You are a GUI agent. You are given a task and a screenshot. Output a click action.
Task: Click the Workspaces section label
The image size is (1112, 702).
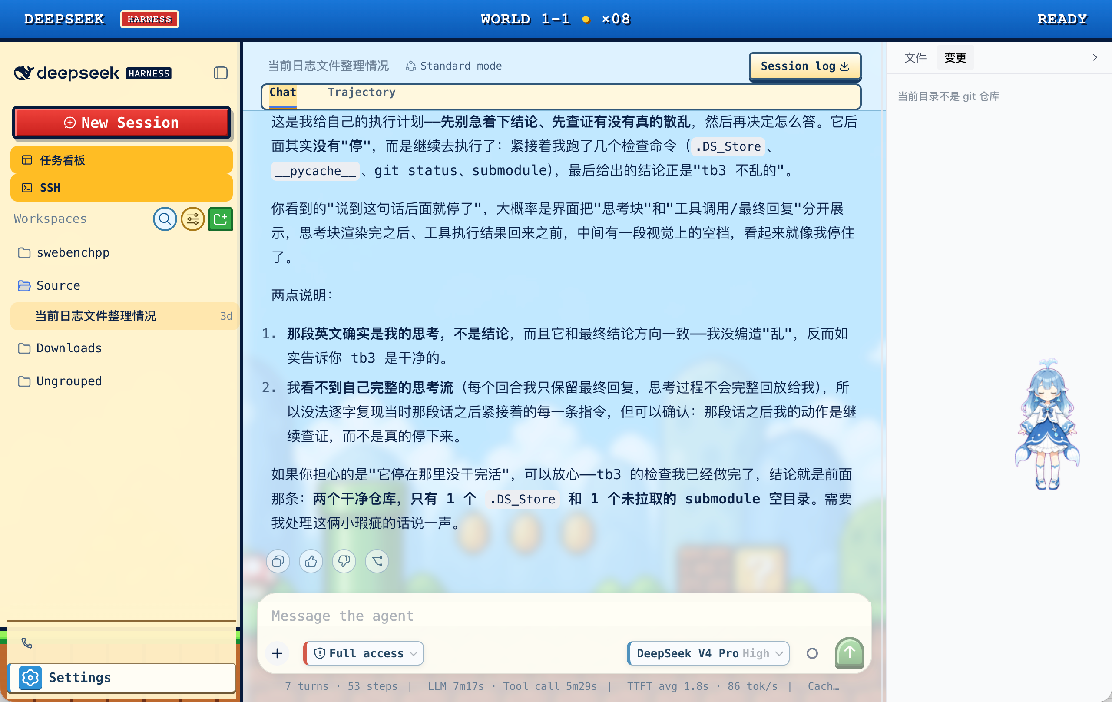point(50,219)
